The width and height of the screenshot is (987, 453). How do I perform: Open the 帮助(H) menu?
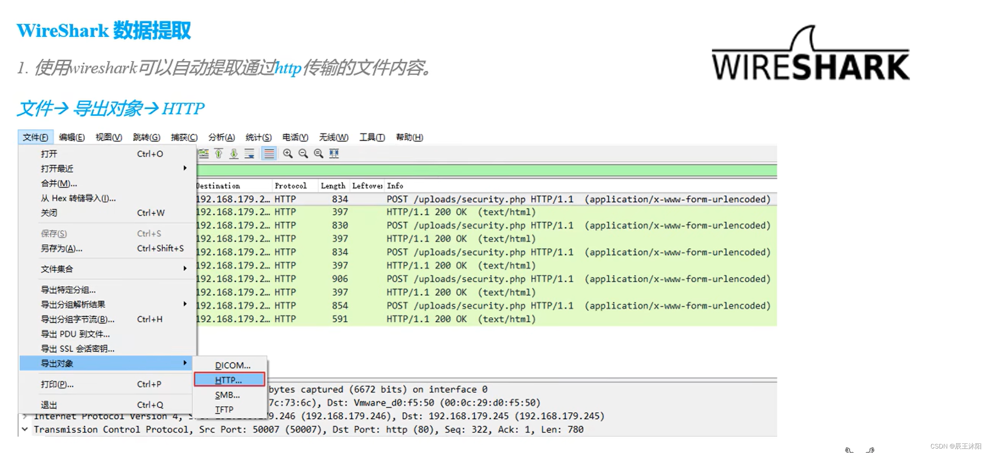410,137
